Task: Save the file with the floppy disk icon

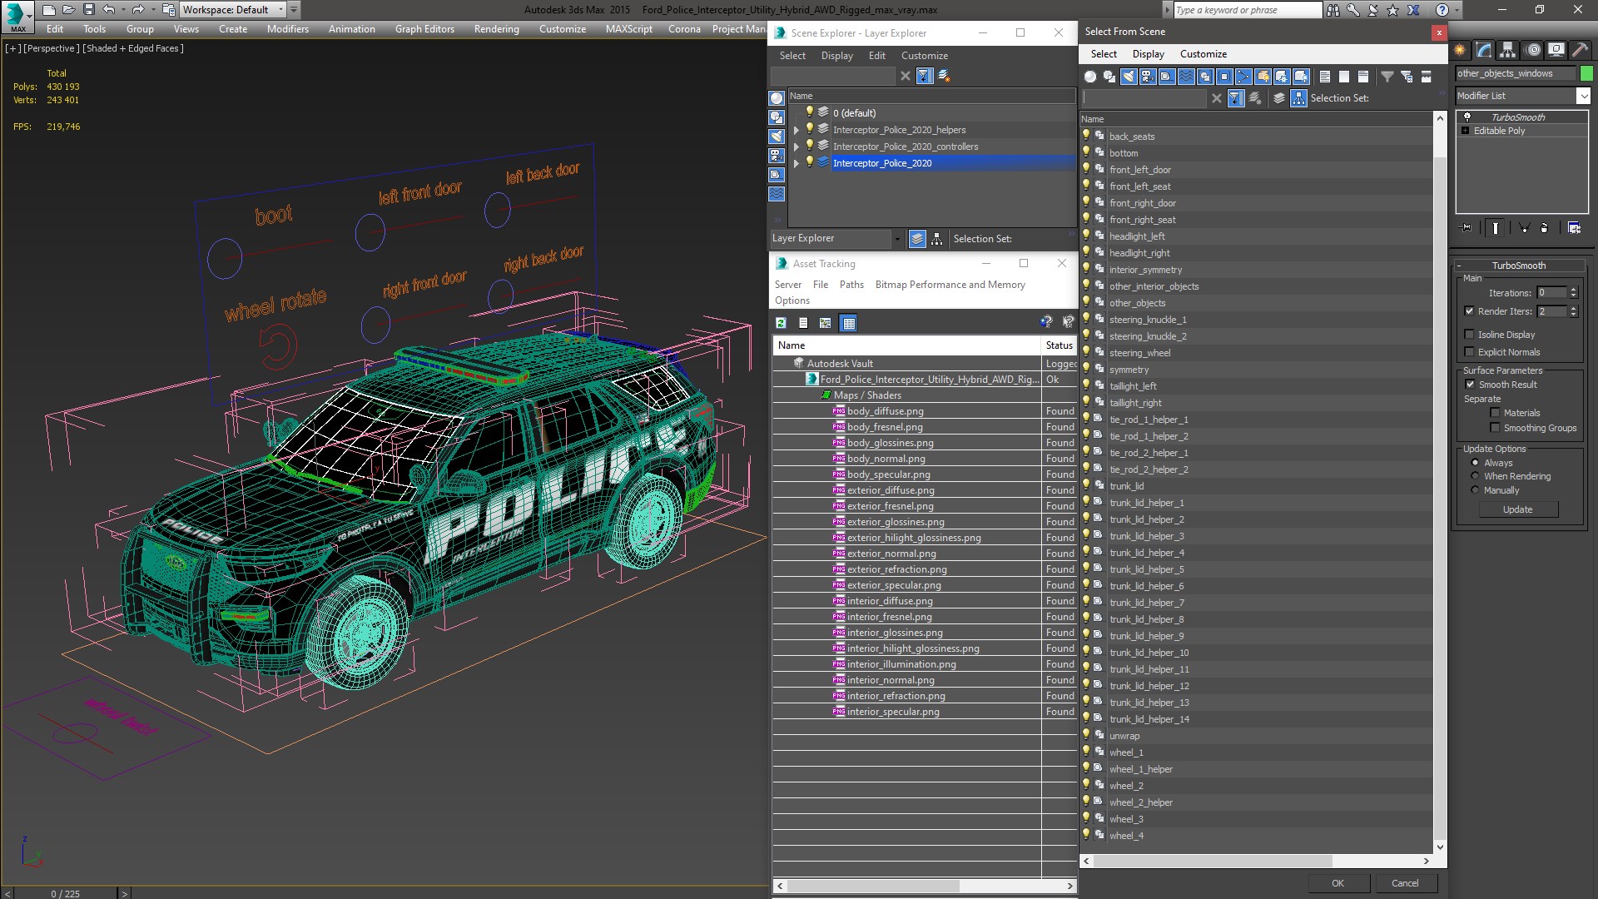Action: [x=89, y=10]
